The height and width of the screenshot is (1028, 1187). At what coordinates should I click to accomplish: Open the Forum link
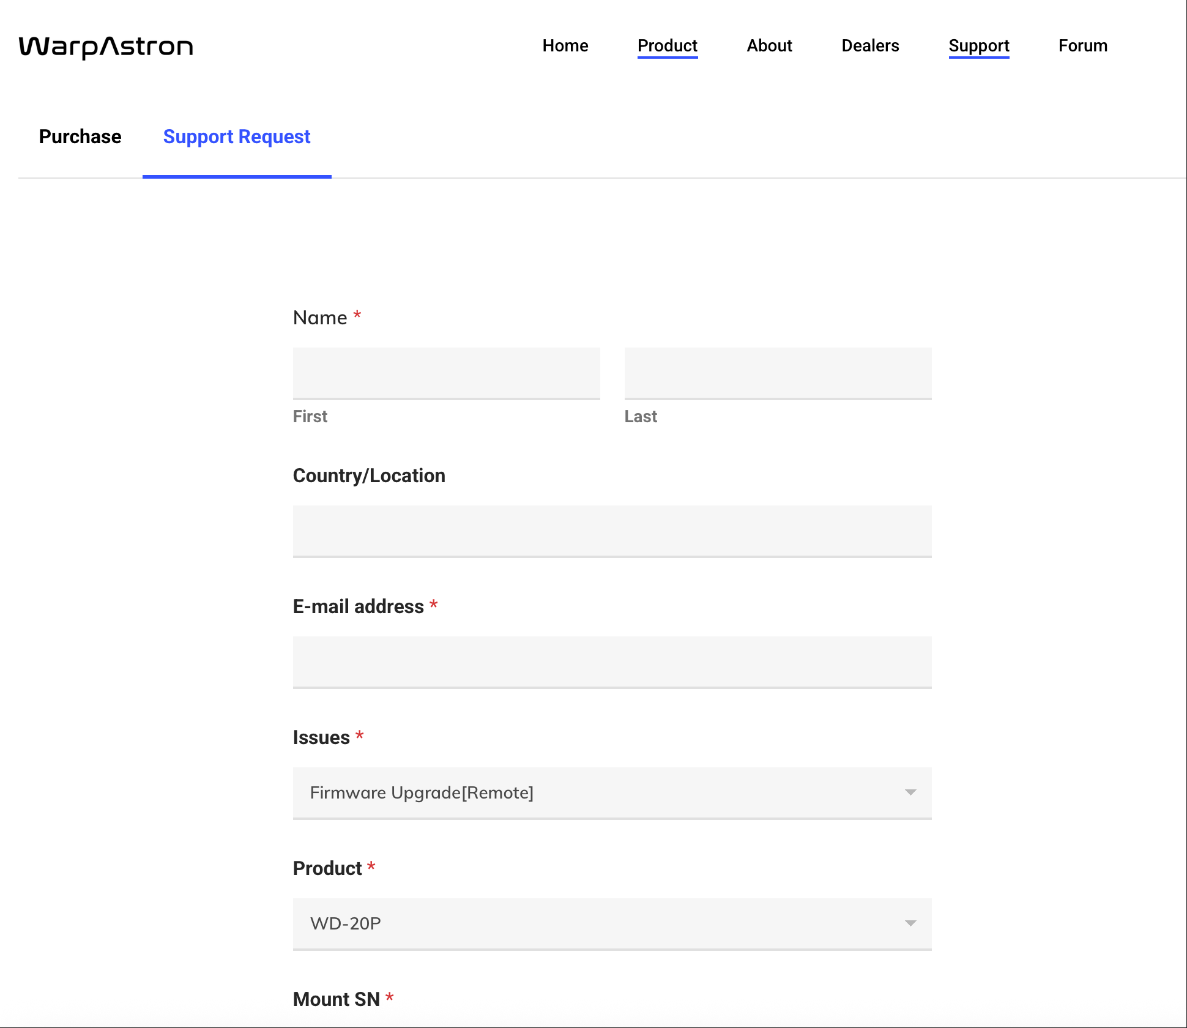pyautogui.click(x=1082, y=46)
